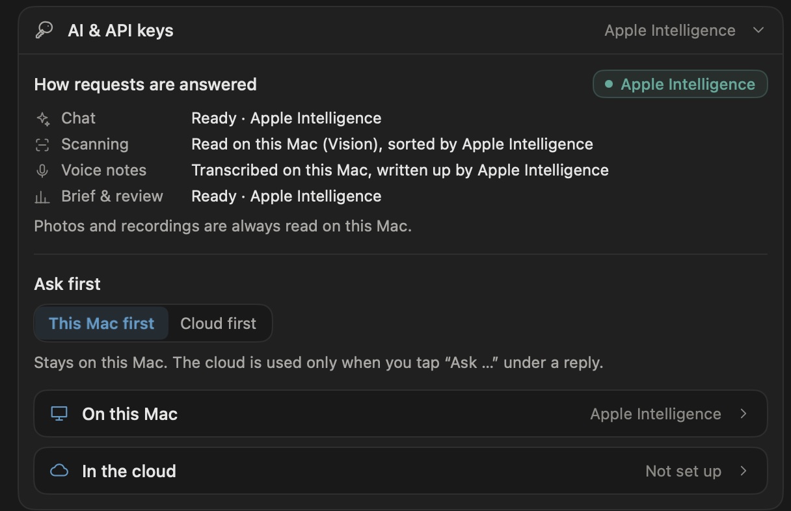Image resolution: width=791 pixels, height=511 pixels.
Task: Click the microphone icon next to Voice notes
Action: coord(42,171)
